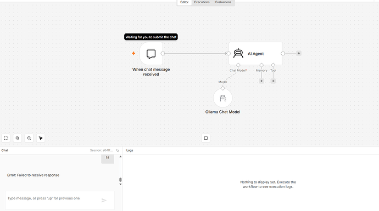Screen dimensions: 379x211
Task: Click the Chat Model connector diamond
Action: coord(238,65)
